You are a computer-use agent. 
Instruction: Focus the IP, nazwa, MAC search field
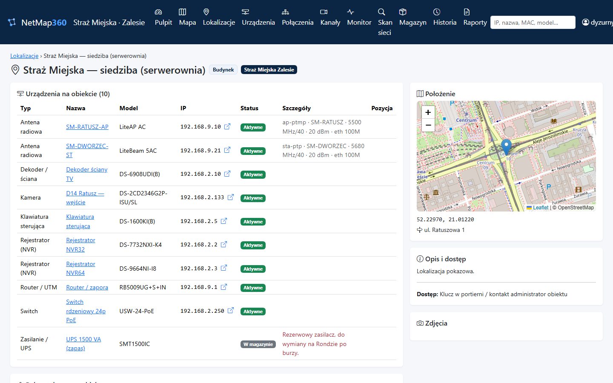tap(533, 22)
